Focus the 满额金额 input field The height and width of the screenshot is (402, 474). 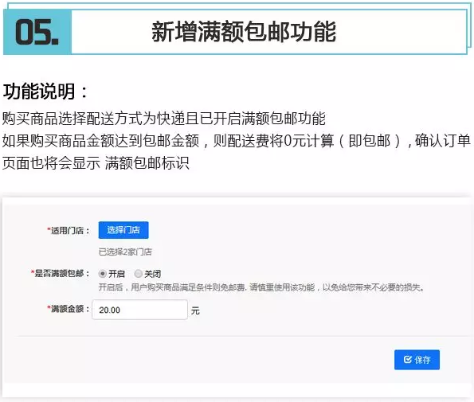pyautogui.click(x=139, y=310)
